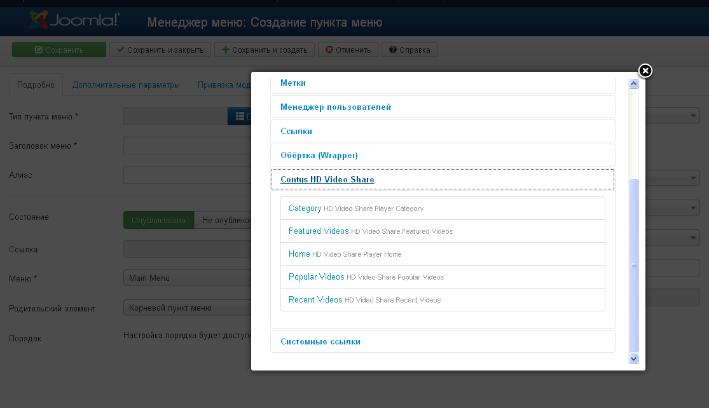Click Сохранить и создать with plus icon
Viewport: 709px width, 408px height.
click(265, 50)
